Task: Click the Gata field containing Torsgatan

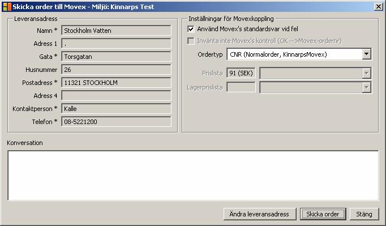Action: [116, 57]
